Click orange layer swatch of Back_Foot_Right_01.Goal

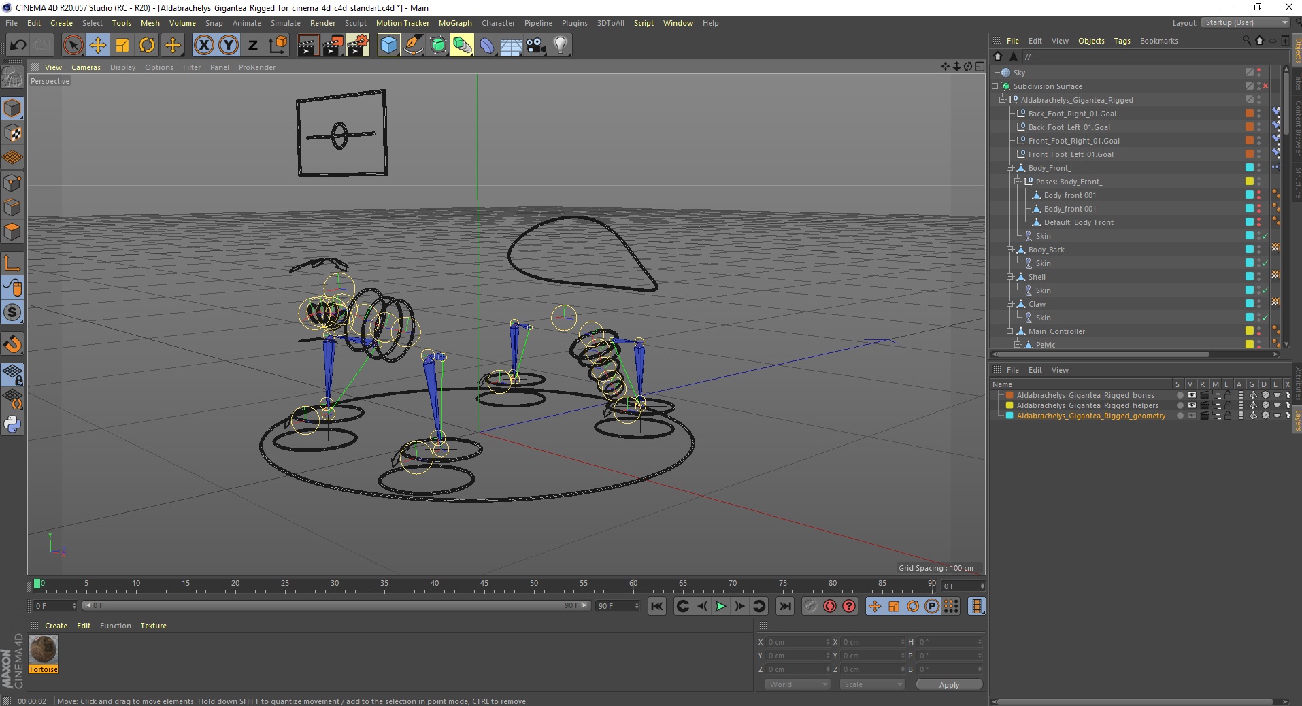click(1250, 113)
